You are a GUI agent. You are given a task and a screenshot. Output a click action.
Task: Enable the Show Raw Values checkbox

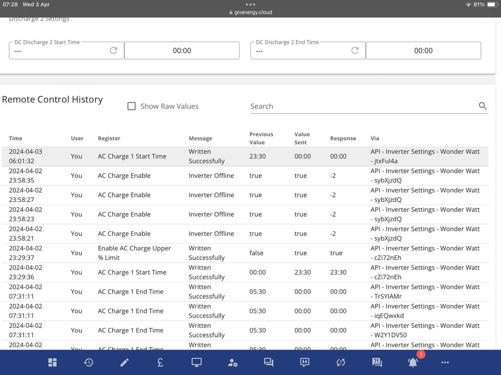click(132, 106)
